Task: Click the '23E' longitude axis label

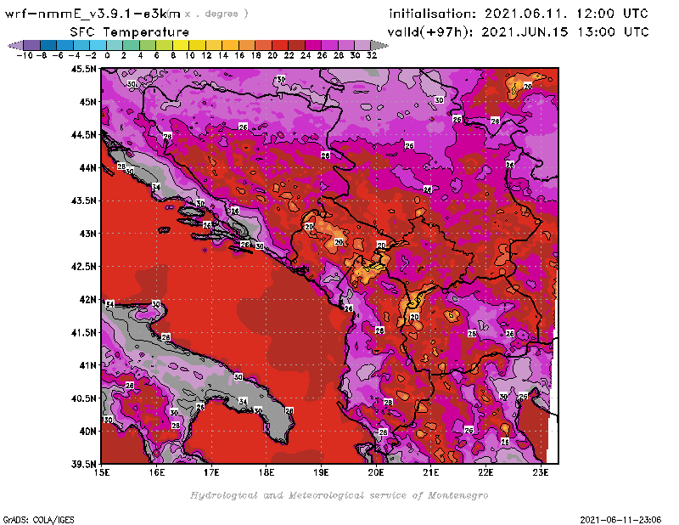Action: point(541,472)
